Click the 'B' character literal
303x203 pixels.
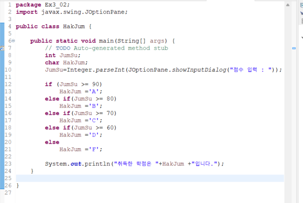[94, 106]
